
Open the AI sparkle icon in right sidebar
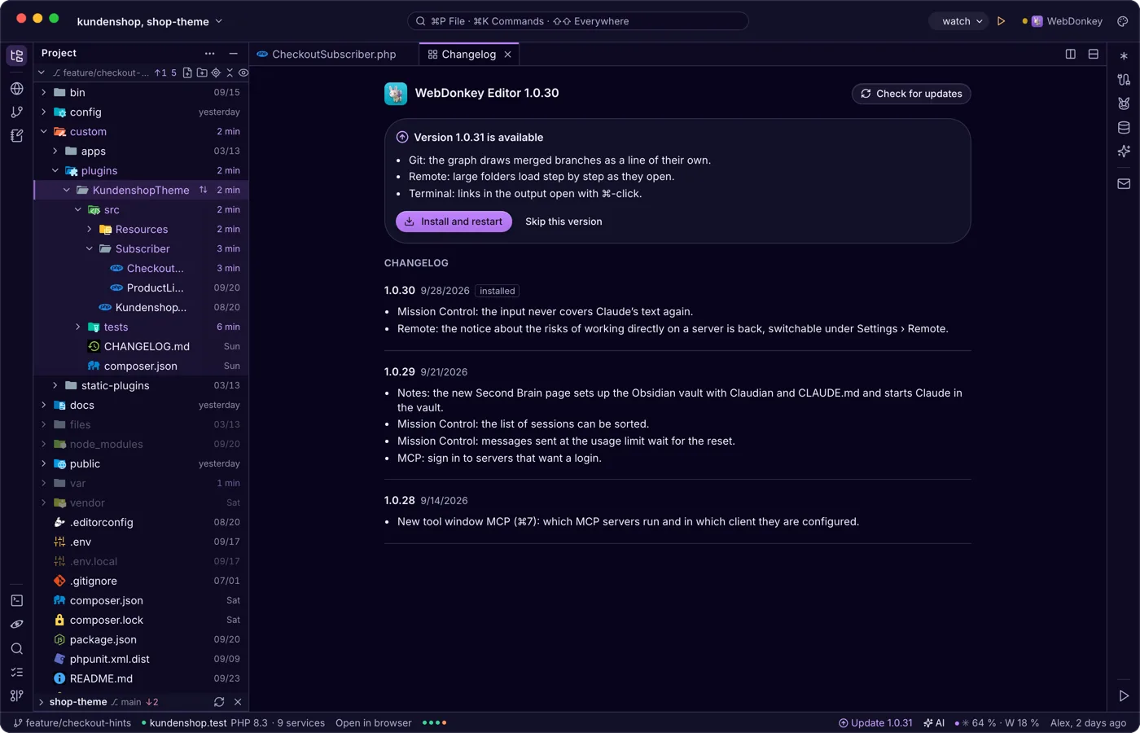(x=1124, y=151)
